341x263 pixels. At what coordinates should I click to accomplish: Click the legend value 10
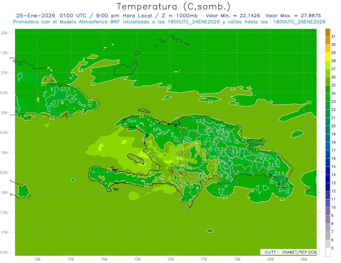pyautogui.click(x=334, y=207)
